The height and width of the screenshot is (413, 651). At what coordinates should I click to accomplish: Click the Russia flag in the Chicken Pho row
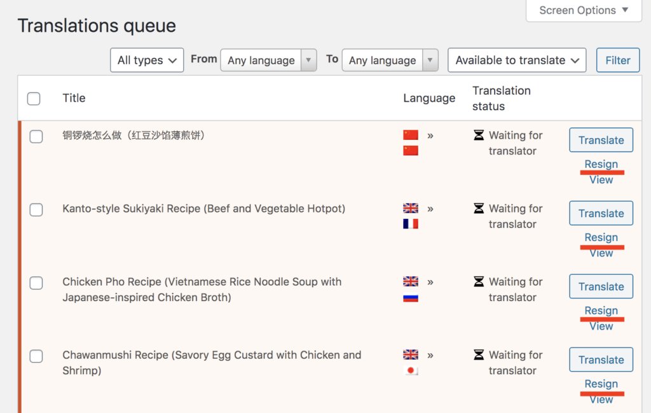pos(410,297)
